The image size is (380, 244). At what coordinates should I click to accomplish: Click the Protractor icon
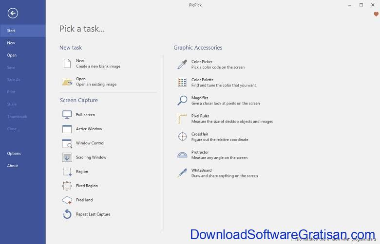tap(182, 155)
